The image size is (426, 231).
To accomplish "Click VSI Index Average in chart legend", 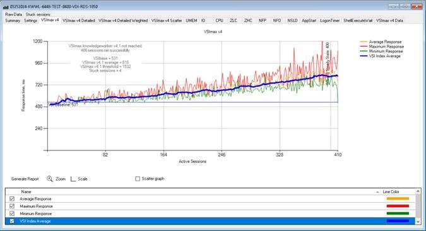I will (385, 56).
